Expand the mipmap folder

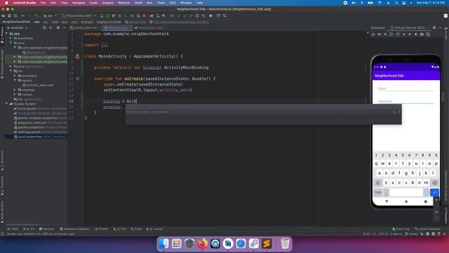click(15, 90)
